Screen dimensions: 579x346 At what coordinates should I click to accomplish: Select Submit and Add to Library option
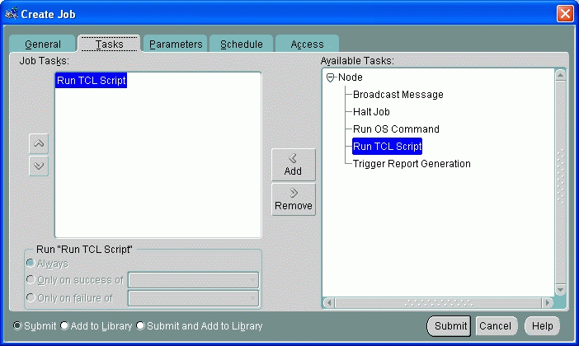[141, 325]
